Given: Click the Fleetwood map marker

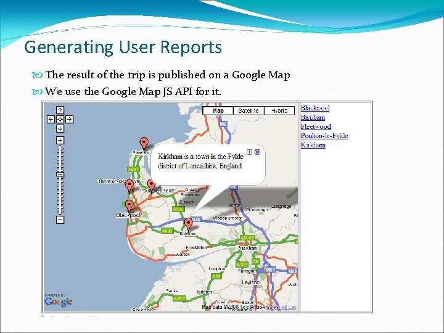Looking at the screenshot, I should (144, 144).
